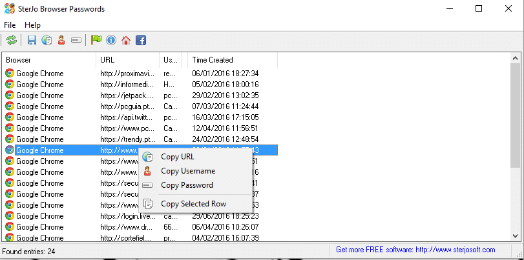Viewport: 524px width, 260px height.
Task: Select the https://trendy.pt... URL cell
Action: click(128, 139)
